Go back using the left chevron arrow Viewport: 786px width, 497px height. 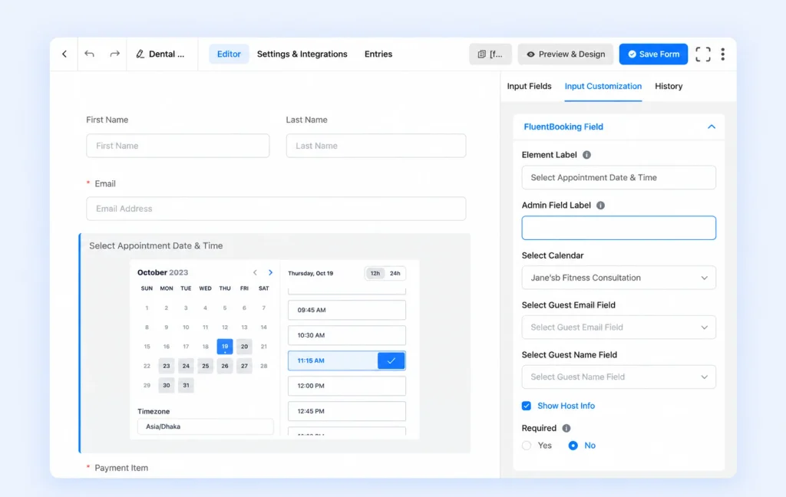point(64,54)
